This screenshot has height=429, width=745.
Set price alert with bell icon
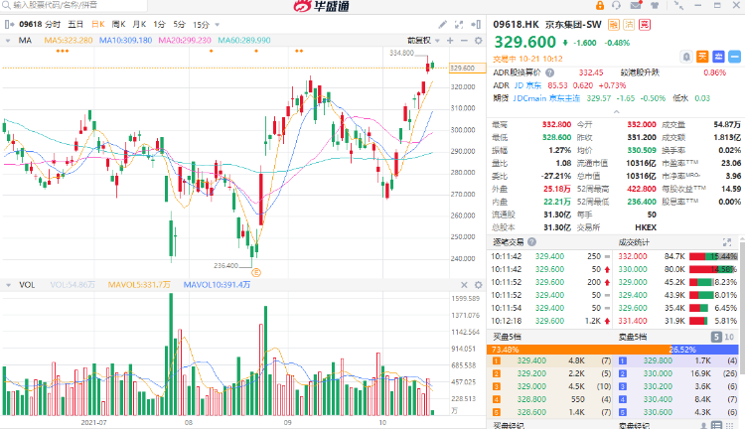686,57
